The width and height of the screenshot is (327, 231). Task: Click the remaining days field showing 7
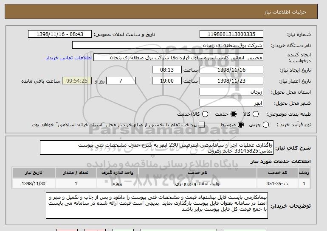coord(121,81)
